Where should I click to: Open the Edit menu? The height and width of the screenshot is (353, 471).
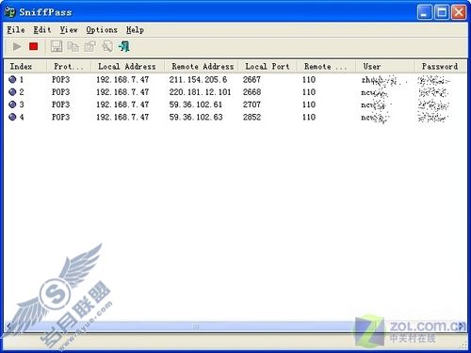click(42, 30)
